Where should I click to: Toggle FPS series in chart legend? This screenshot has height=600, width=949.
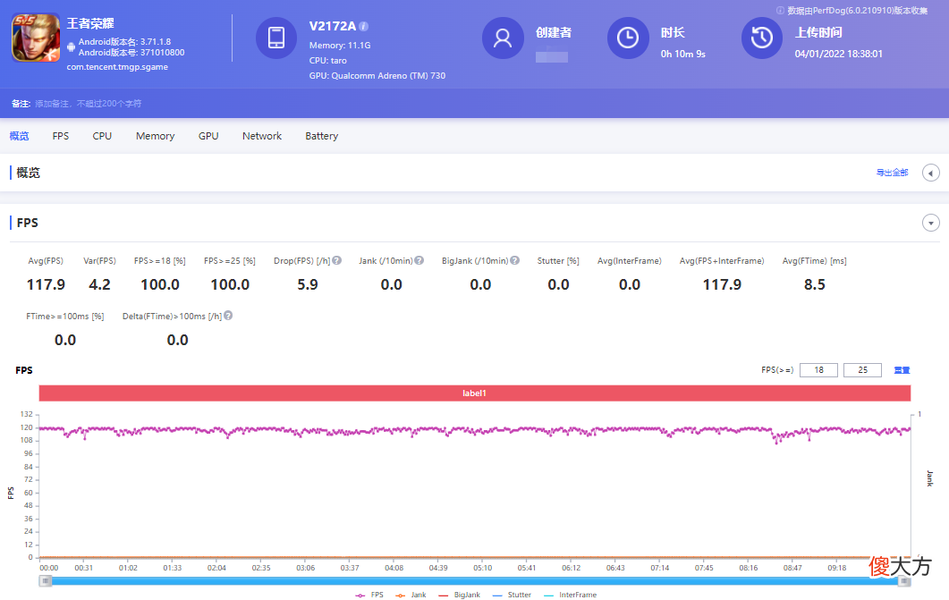click(x=369, y=596)
